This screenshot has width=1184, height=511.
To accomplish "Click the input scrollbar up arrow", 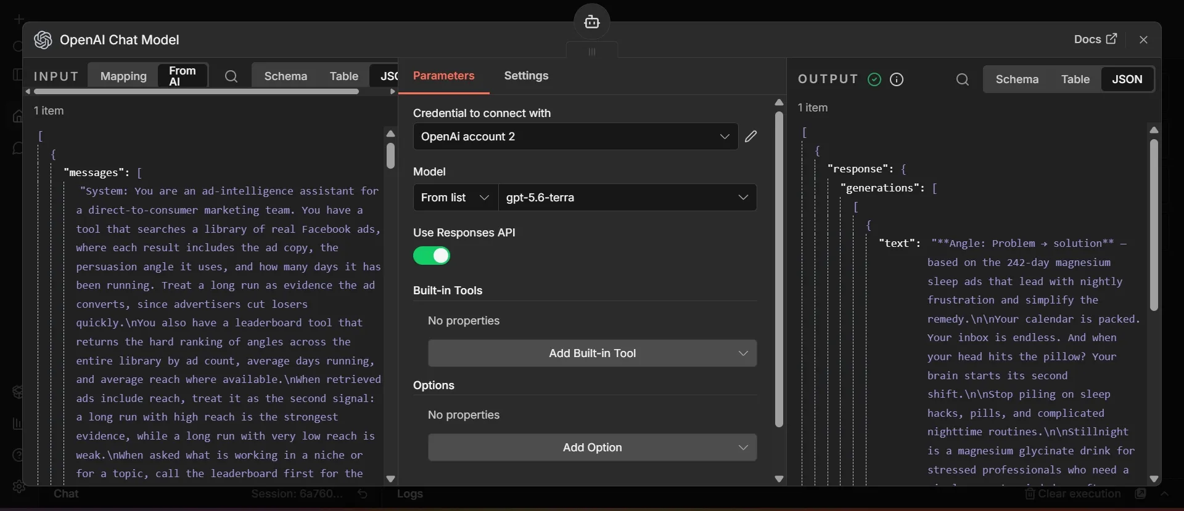I will click(x=390, y=134).
